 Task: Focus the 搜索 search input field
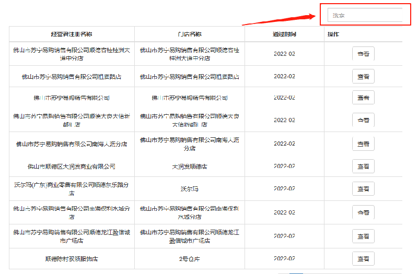click(365, 15)
